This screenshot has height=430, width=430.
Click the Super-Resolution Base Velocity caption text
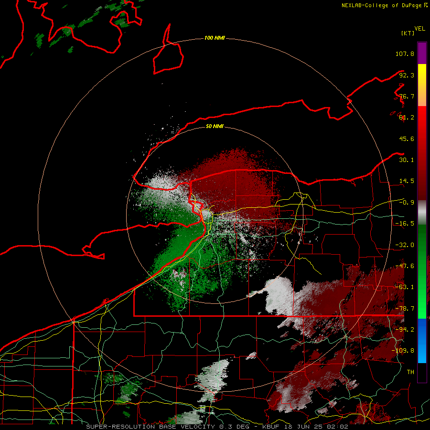pos(217,427)
